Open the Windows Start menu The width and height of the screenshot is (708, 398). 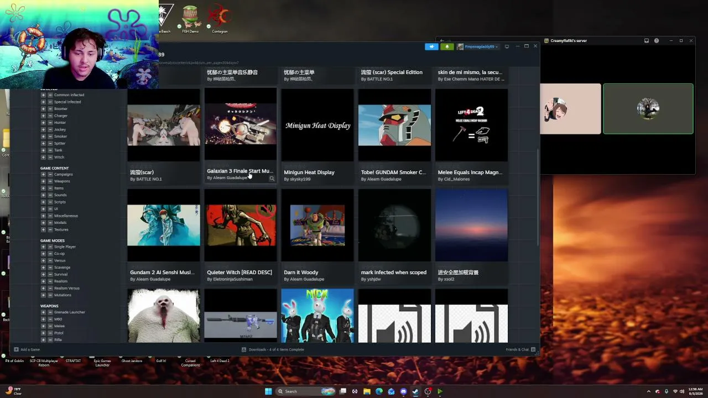(x=268, y=391)
